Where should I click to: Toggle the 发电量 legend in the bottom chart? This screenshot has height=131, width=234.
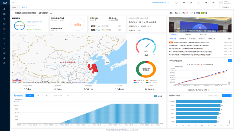coord(158,96)
